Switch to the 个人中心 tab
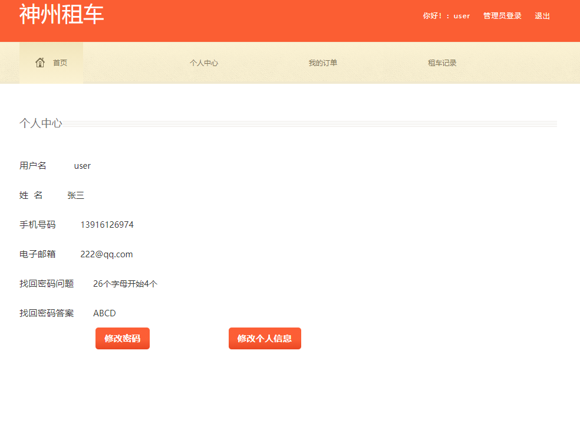The width and height of the screenshot is (580, 442). click(204, 63)
